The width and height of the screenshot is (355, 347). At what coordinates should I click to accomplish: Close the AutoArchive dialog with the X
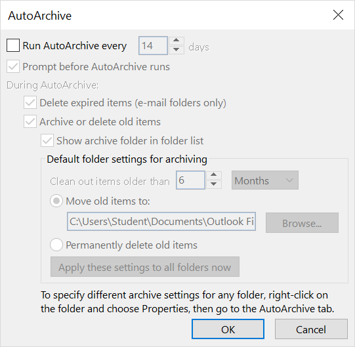338,15
